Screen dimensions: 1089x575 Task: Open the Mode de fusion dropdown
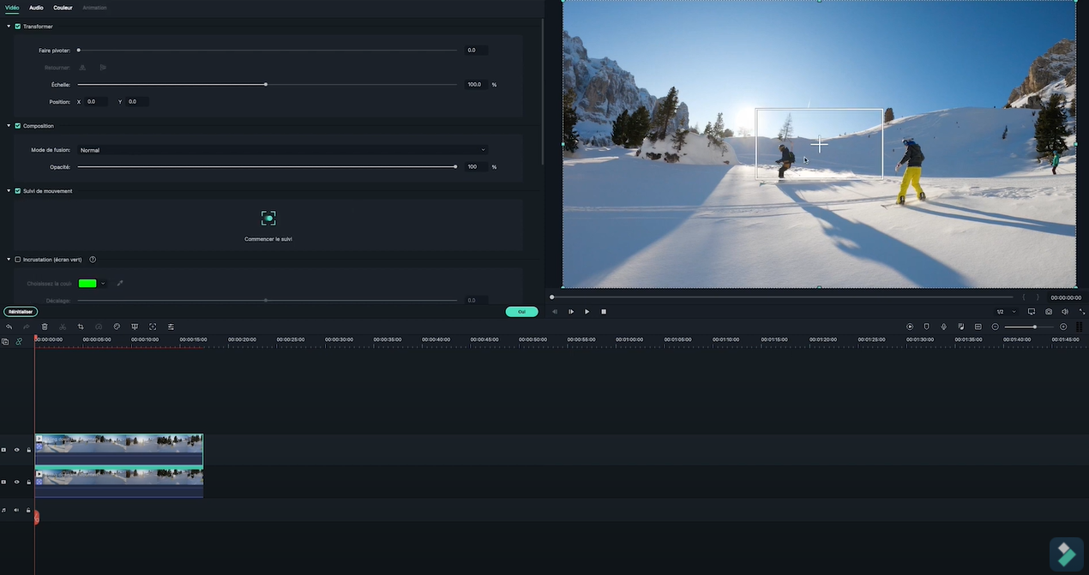pyautogui.click(x=282, y=150)
